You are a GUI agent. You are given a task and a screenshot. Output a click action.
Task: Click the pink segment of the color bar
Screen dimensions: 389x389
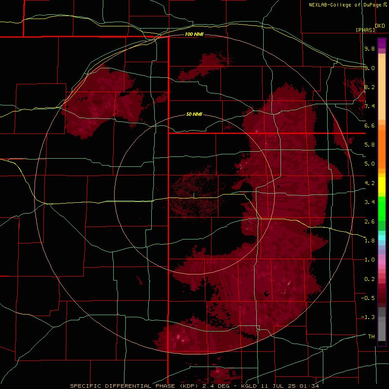coord(382,262)
